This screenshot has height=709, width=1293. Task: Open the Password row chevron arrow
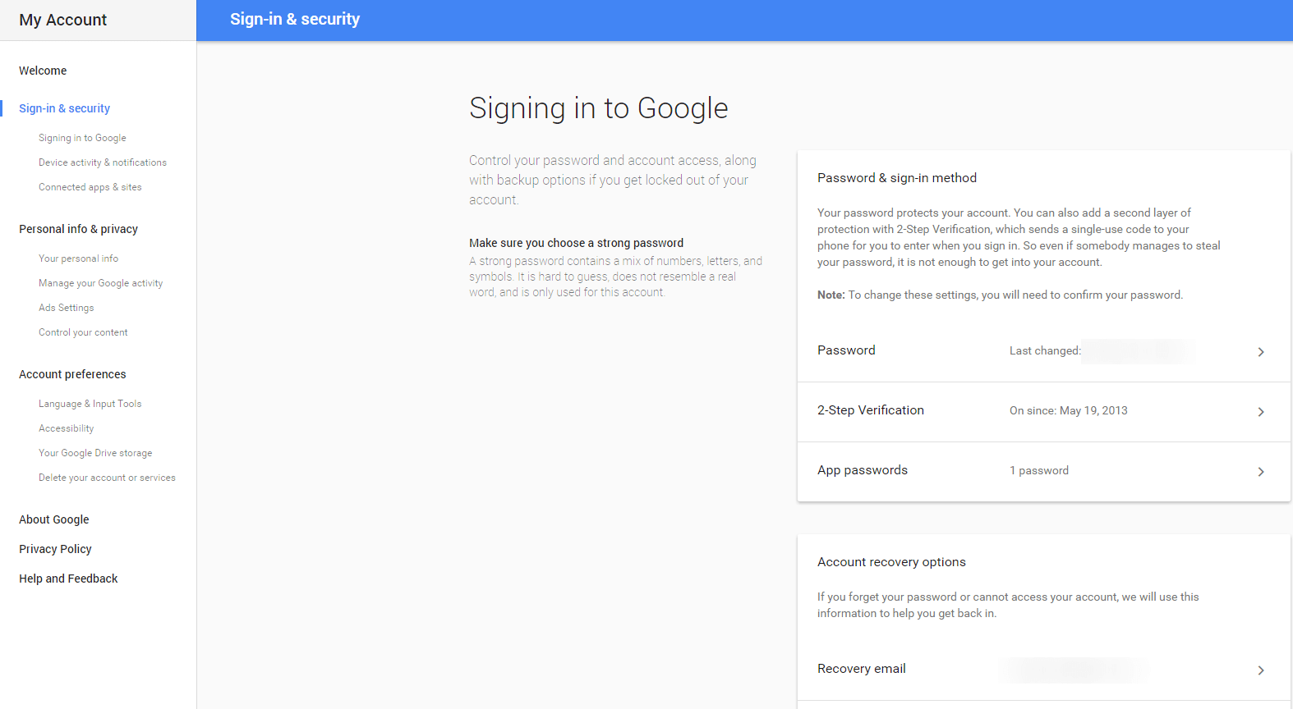(x=1261, y=352)
